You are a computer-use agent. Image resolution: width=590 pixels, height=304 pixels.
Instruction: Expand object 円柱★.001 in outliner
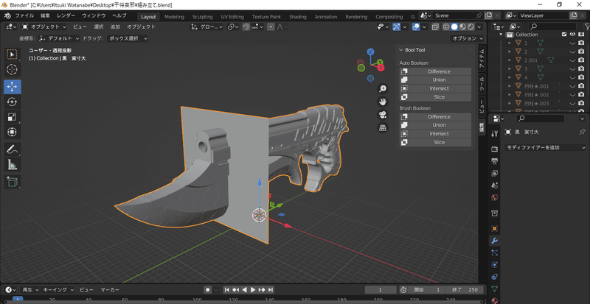point(510,86)
